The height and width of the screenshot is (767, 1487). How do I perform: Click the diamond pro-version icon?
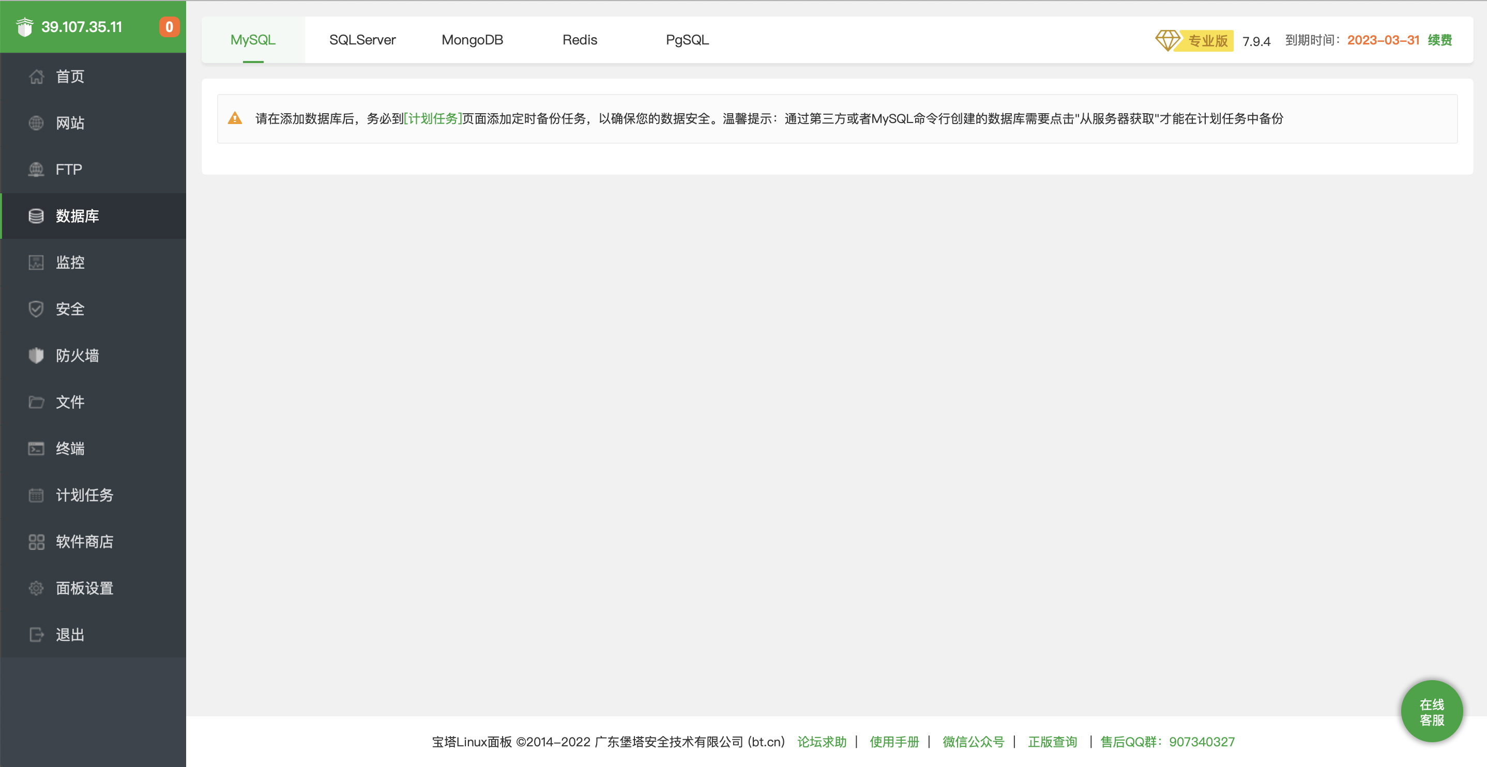pos(1168,40)
